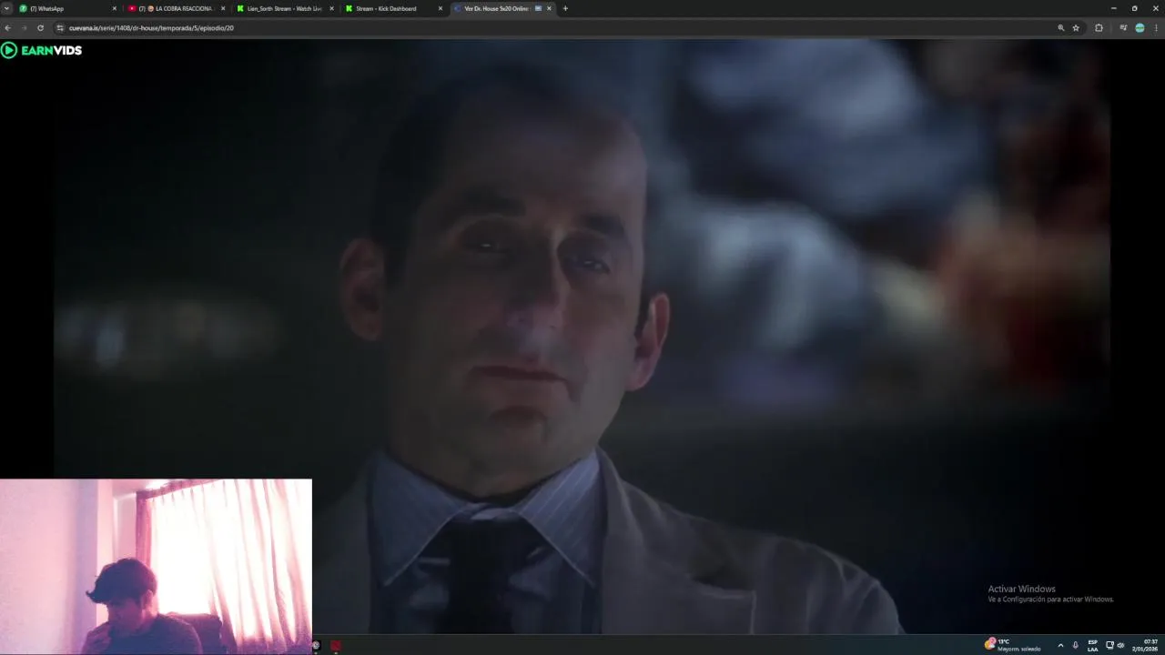This screenshot has height=655, width=1165.
Task: Click the Dr. House video player area
Action: point(582,337)
